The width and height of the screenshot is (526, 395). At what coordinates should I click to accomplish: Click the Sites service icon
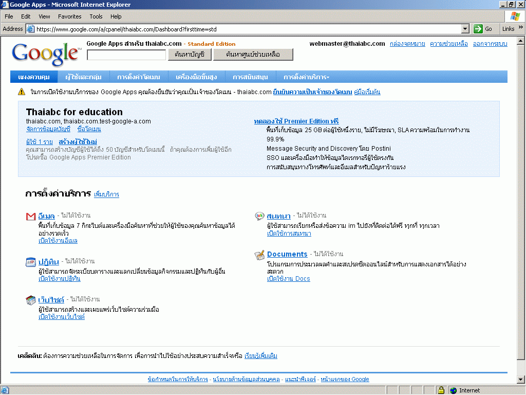(31, 300)
